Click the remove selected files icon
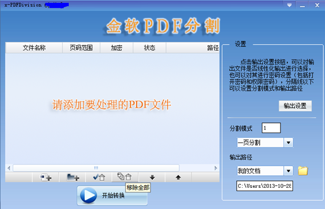The image size is (325, 209). click(x=99, y=177)
